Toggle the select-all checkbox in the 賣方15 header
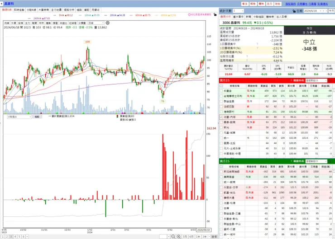Viewport: 335px width, 239px height. click(221, 167)
